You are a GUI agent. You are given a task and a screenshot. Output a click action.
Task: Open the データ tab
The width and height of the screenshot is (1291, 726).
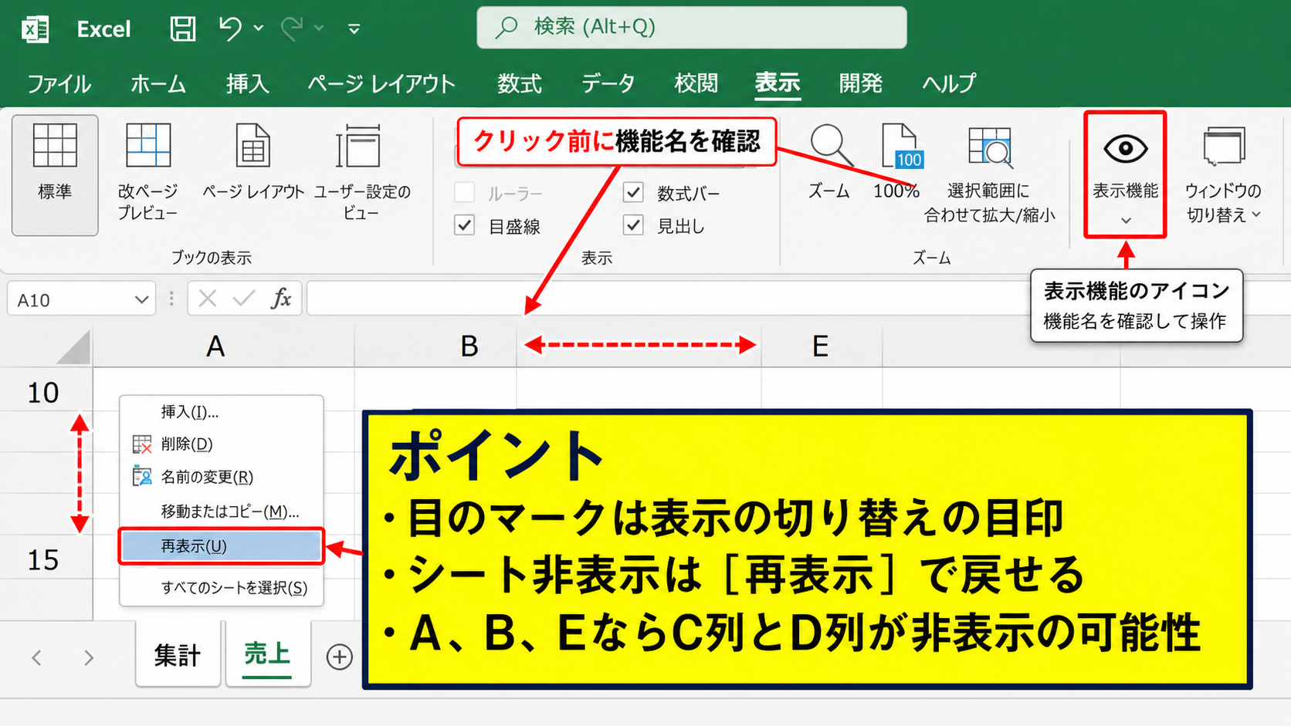[x=608, y=83]
